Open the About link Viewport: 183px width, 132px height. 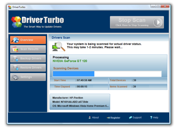pyautogui.click(x=94, y=117)
